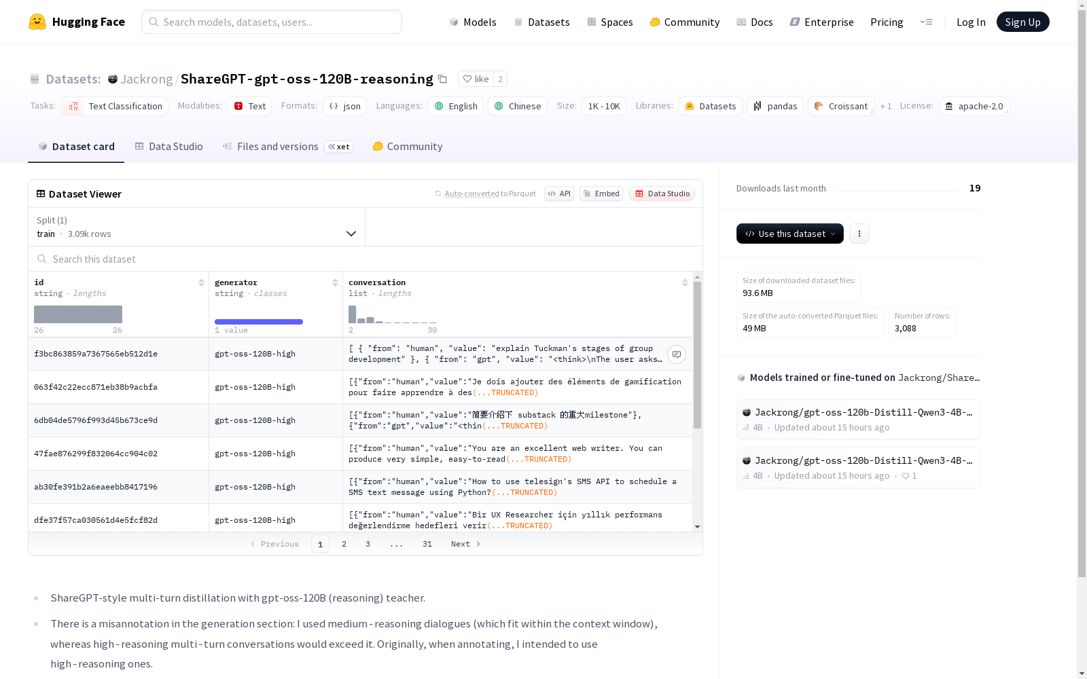1087x679 pixels.
Task: Click the Text Classification task tag
Action: [115, 106]
